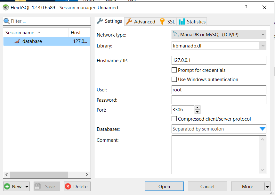Click the Port number field
Screen dimensions: 275x195
(183, 110)
